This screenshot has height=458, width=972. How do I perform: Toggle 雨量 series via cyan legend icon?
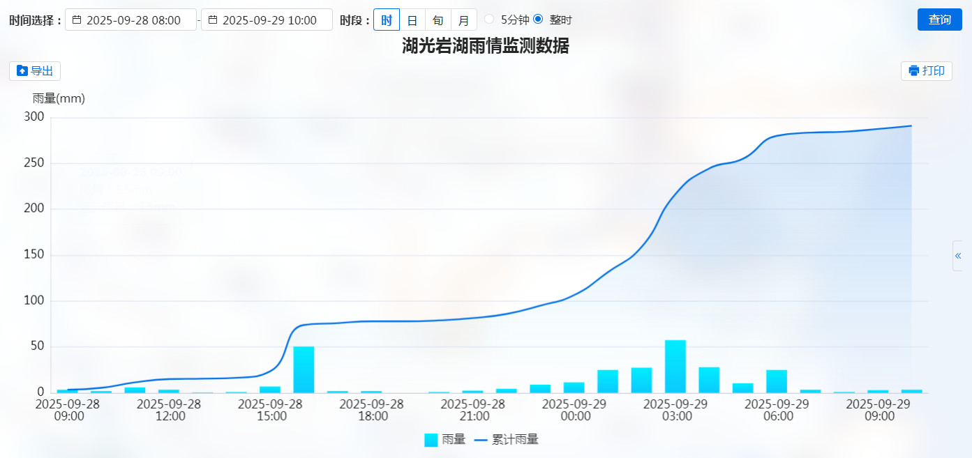[431, 440]
